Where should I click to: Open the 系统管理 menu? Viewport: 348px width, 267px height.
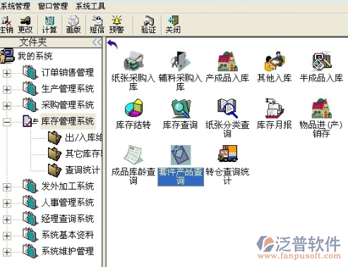click(16, 6)
